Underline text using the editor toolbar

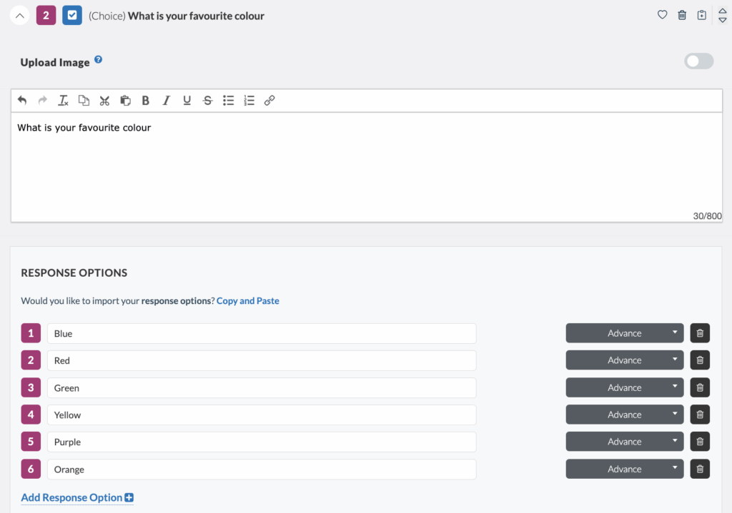(x=187, y=100)
